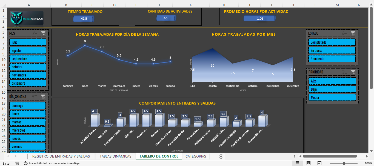Clear the MES slicer filter
374x166 pixels.
tap(43, 33)
